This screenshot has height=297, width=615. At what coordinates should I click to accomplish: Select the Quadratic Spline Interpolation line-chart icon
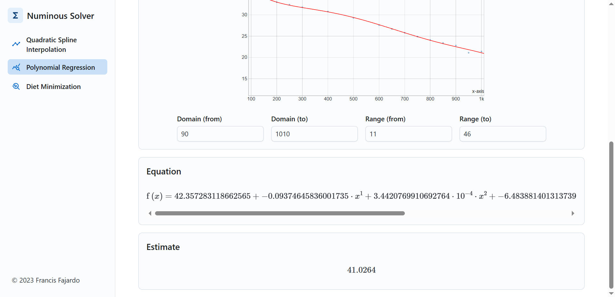pos(16,44)
